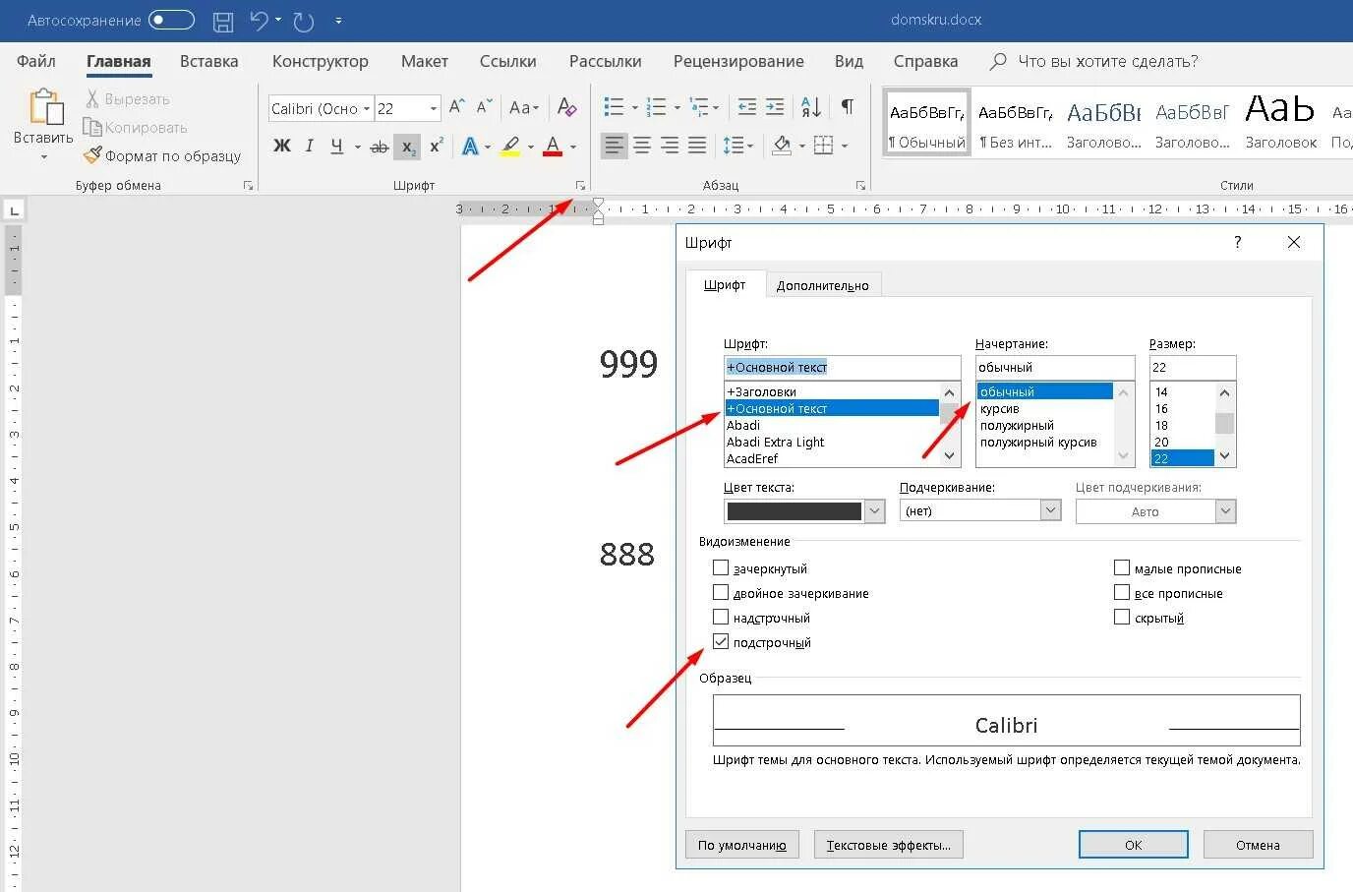Open the Quick Access Toolbar customize dropdown
This screenshot has height=892, width=1353.
click(338, 21)
